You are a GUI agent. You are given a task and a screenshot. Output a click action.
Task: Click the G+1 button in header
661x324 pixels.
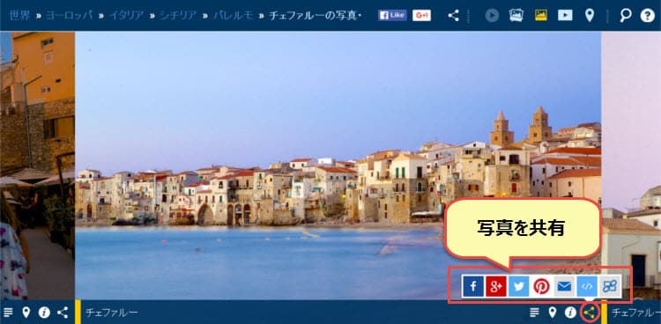421,15
